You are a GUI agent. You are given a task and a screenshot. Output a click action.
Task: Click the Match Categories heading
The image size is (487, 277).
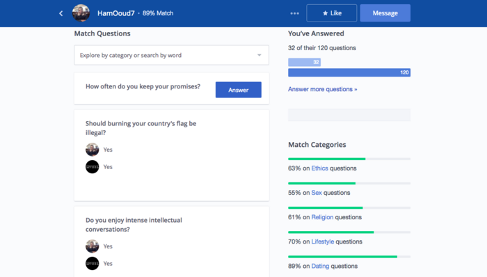tap(317, 145)
